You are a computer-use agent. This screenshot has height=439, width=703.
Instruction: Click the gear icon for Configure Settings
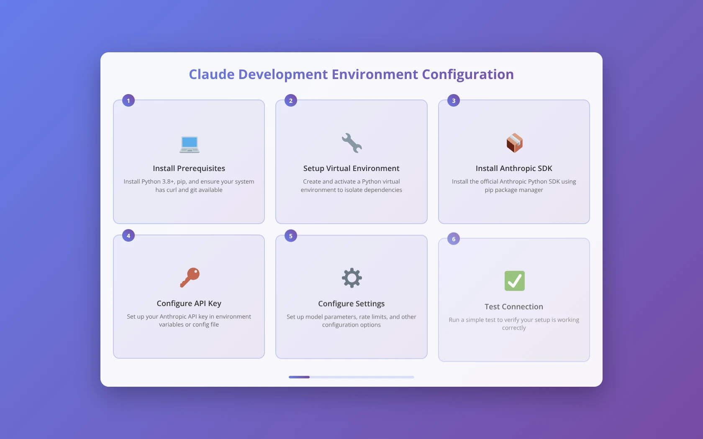click(352, 278)
